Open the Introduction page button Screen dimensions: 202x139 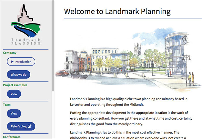click(x=21, y=62)
